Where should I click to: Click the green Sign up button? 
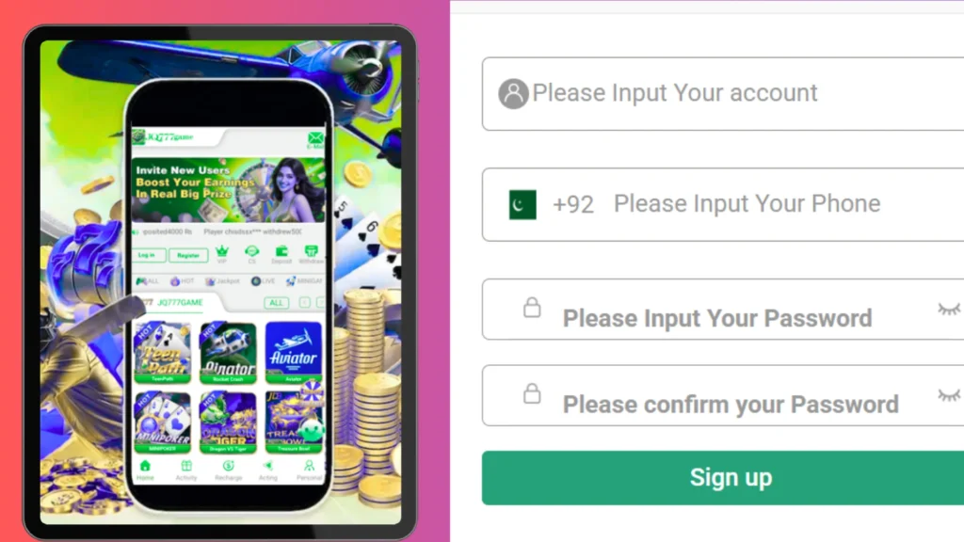pyautogui.click(x=723, y=478)
